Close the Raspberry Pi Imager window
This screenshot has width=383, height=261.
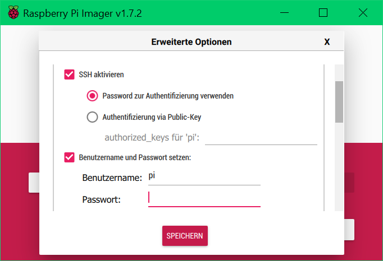tap(364, 13)
